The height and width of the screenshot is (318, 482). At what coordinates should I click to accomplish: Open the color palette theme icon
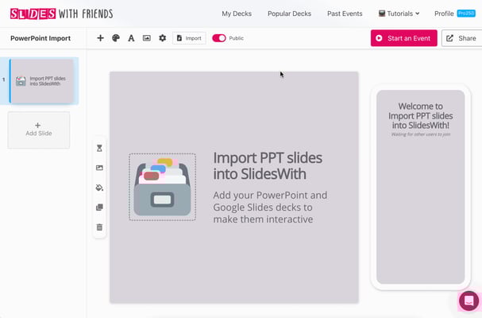point(116,38)
